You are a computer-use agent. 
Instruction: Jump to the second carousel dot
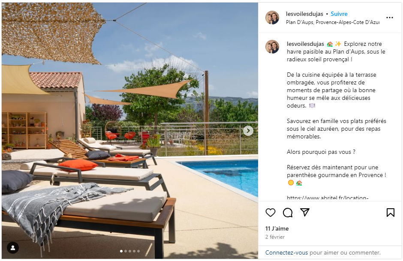[126, 251]
